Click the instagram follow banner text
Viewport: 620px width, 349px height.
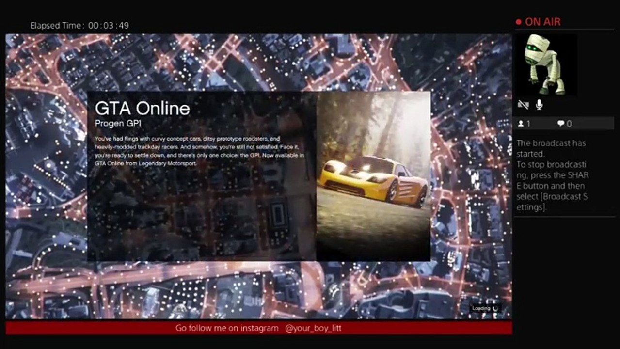[x=258, y=328]
